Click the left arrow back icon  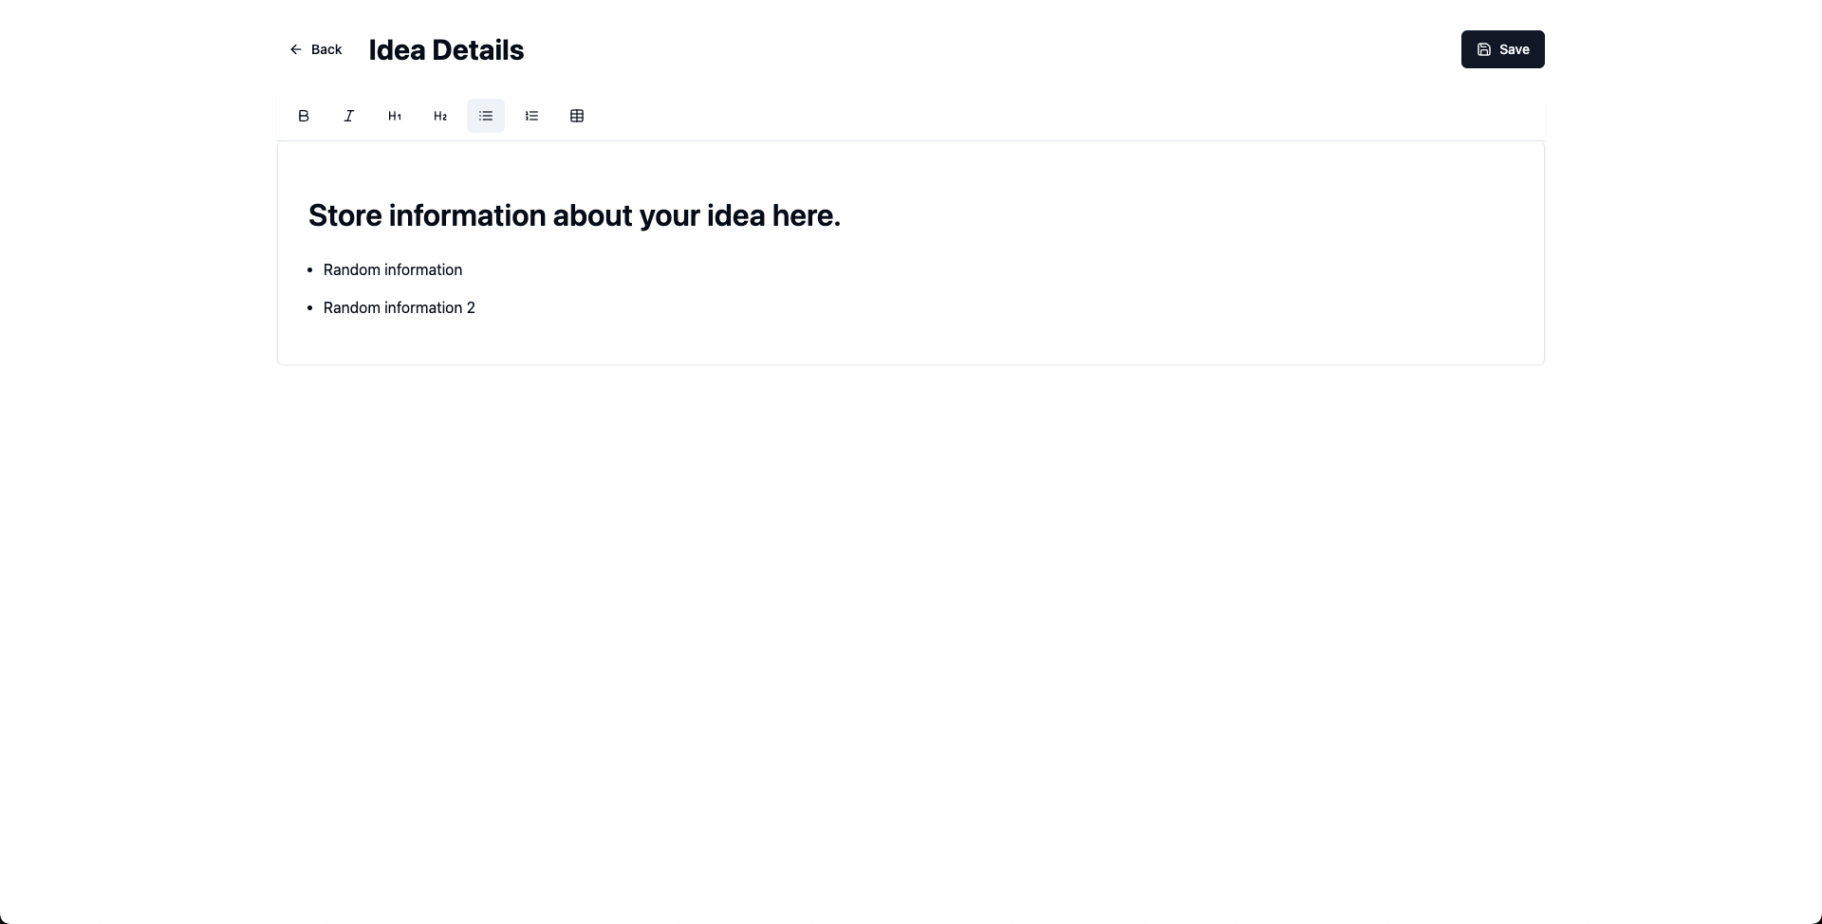click(x=296, y=49)
